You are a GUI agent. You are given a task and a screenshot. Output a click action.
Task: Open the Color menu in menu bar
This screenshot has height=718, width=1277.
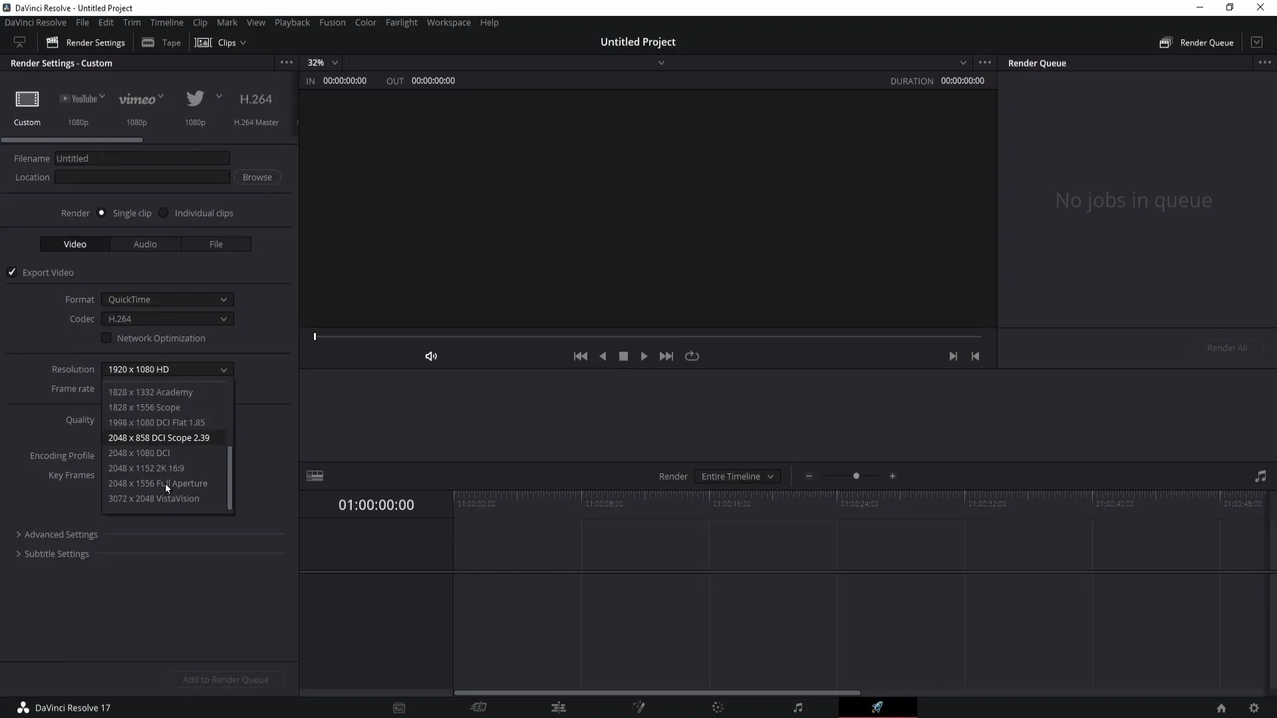click(x=366, y=22)
